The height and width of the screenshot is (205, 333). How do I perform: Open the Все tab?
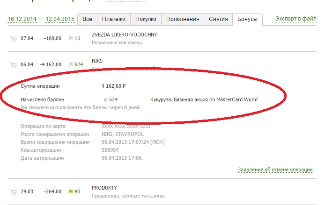point(87,19)
